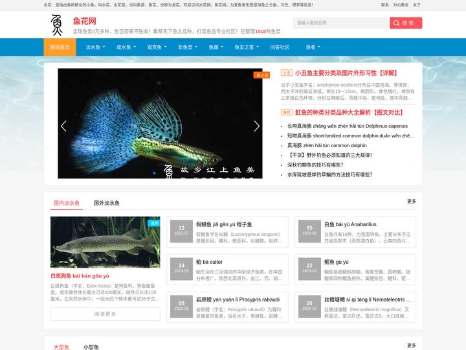
Task: Expand the 非鱼类 dropdown menu
Action: [188, 47]
